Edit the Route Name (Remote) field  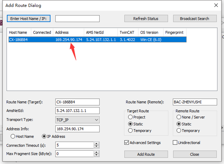click(195, 102)
